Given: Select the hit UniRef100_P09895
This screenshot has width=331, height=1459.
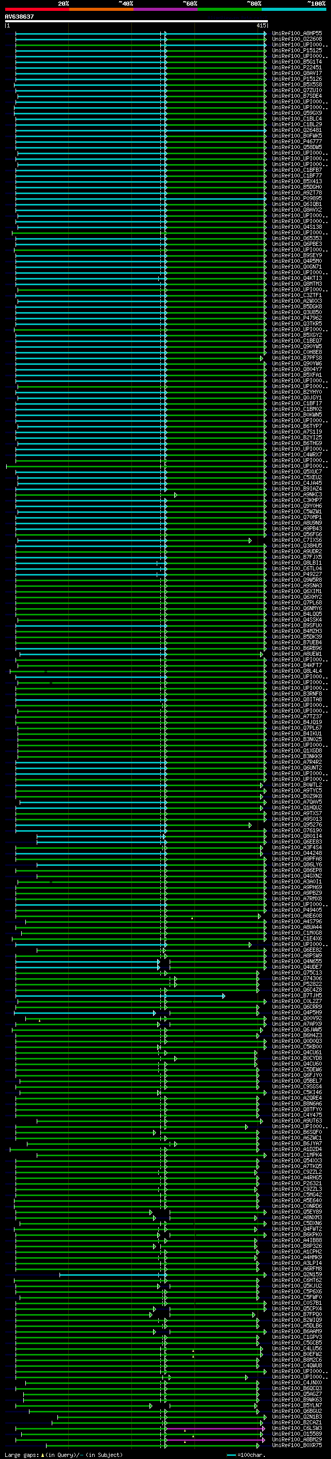Looking at the screenshot, I should 297,198.
